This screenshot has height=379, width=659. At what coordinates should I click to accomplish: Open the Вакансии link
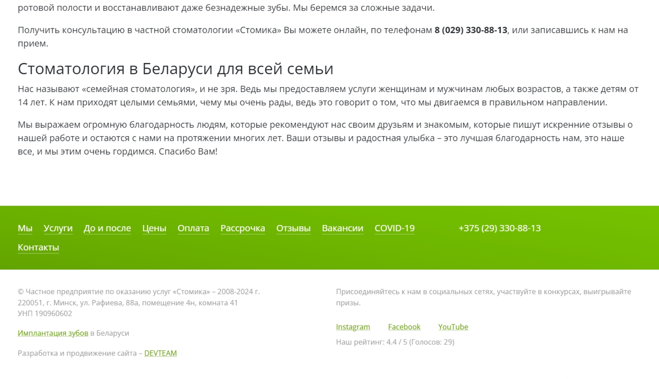coord(343,228)
